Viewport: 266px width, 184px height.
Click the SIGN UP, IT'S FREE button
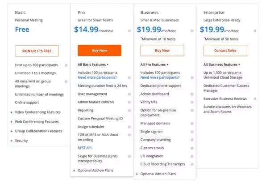pyautogui.click(x=37, y=51)
